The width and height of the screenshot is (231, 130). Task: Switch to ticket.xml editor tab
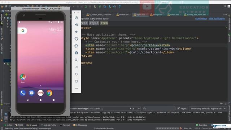(x=122, y=14)
